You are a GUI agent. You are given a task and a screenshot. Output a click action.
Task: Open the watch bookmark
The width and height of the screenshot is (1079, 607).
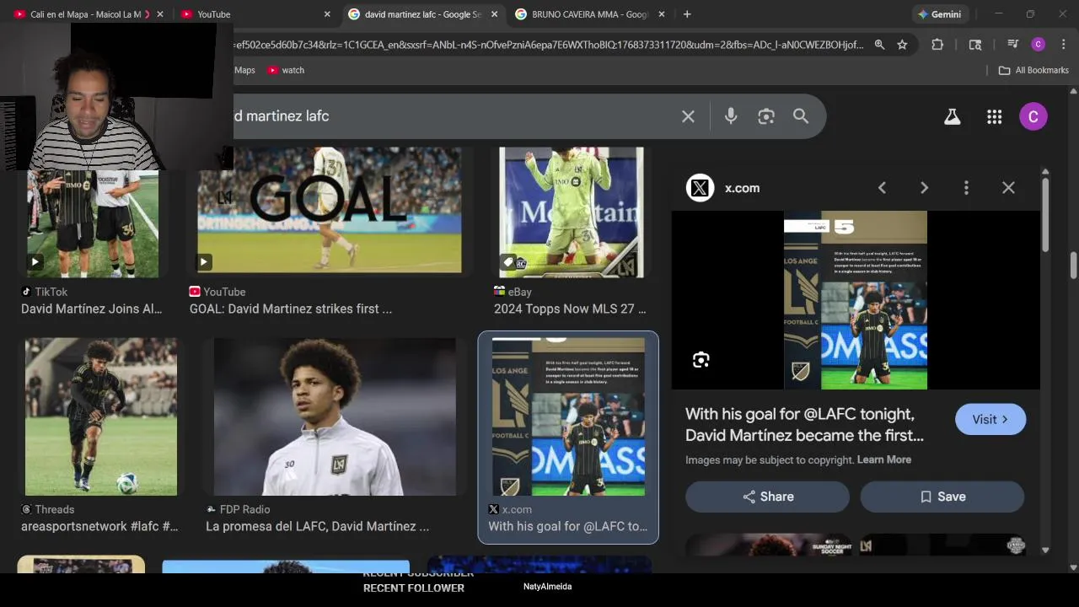pyautogui.click(x=286, y=70)
